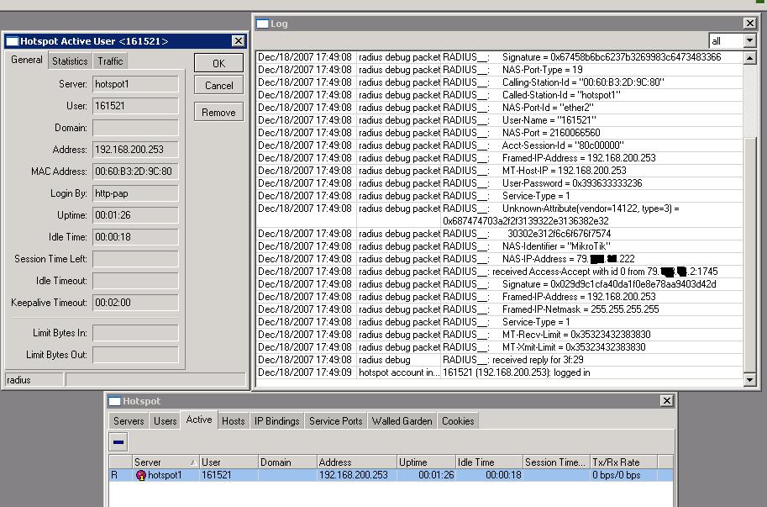767x507 pixels.
Task: Click the Idle Time field 00:00:18 in dialog
Action: pos(135,237)
